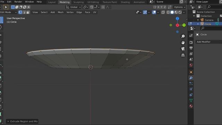
Task: Click the Z axis on navigation gizmo
Action: pos(177,18)
